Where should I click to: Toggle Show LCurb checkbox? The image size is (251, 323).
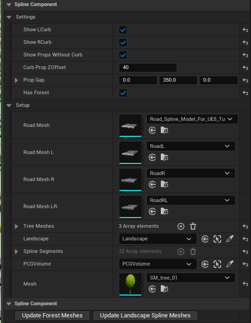coord(123,30)
